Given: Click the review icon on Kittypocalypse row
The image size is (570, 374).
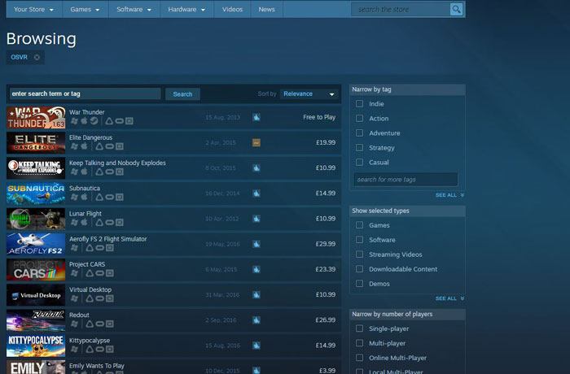Looking at the screenshot, I should coord(256,346).
